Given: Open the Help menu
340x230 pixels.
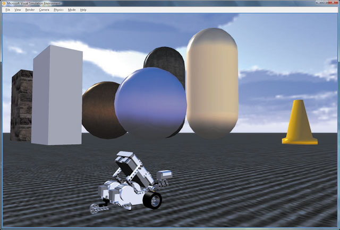Looking at the screenshot, I should pos(83,10).
